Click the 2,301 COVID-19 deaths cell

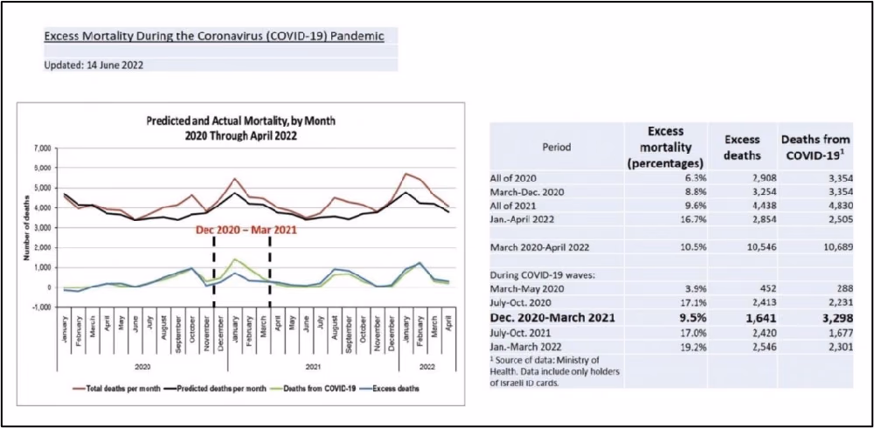[841, 347]
